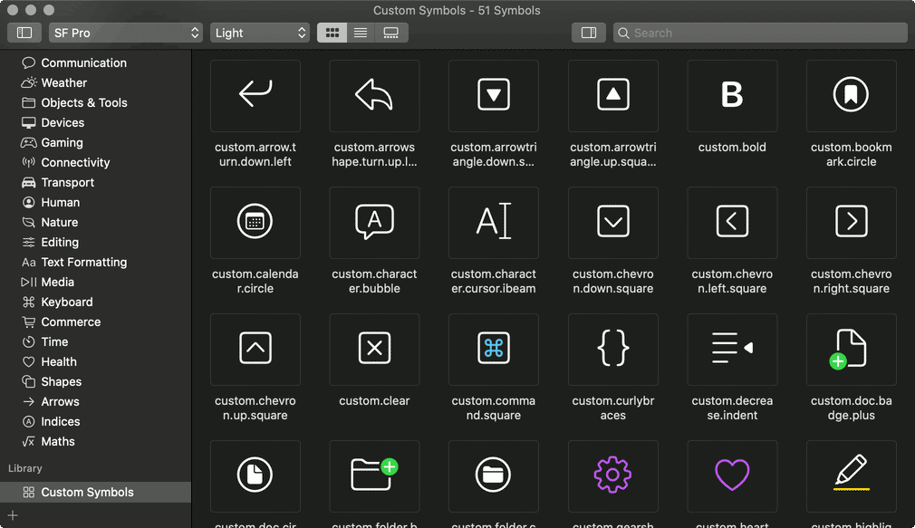Viewport: 915px width, 528px height.
Task: Select the custom.character.cursor.ibeam symbol
Action: (x=493, y=222)
